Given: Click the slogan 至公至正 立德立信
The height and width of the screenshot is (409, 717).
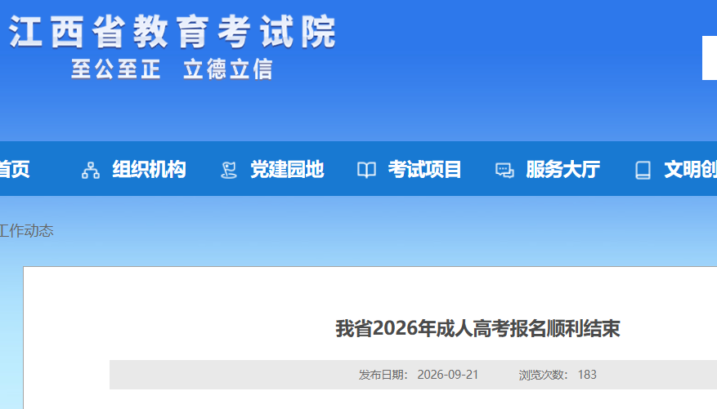Looking at the screenshot, I should pos(172,69).
